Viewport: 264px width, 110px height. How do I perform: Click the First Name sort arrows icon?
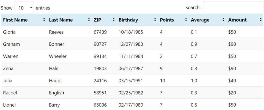pos(44,20)
